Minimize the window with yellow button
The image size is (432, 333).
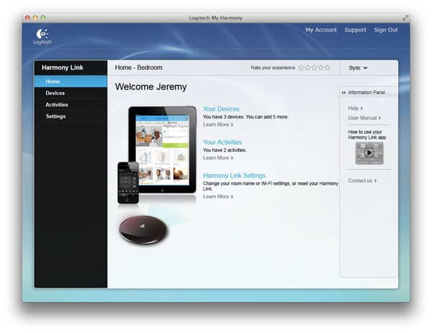35,17
